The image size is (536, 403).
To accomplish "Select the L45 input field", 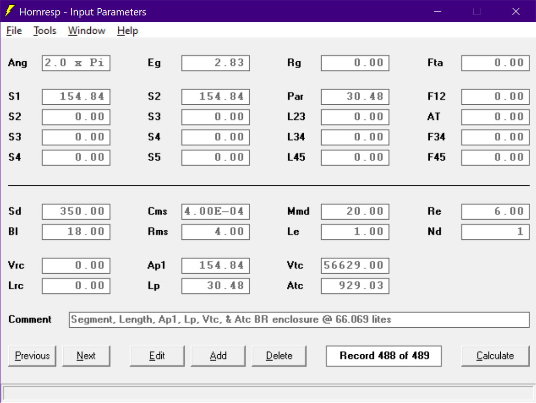I will point(355,157).
